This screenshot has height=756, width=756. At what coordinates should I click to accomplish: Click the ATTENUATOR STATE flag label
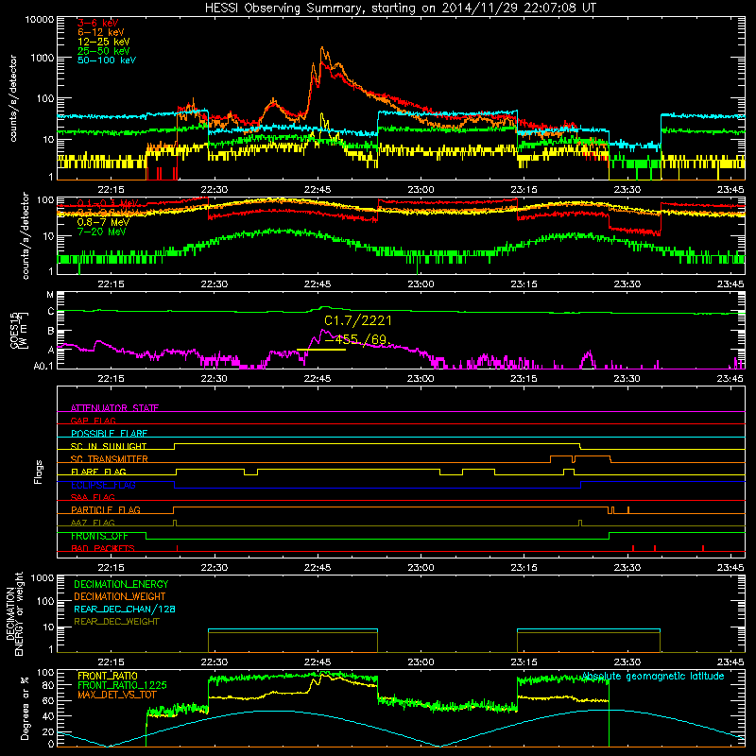click(114, 408)
